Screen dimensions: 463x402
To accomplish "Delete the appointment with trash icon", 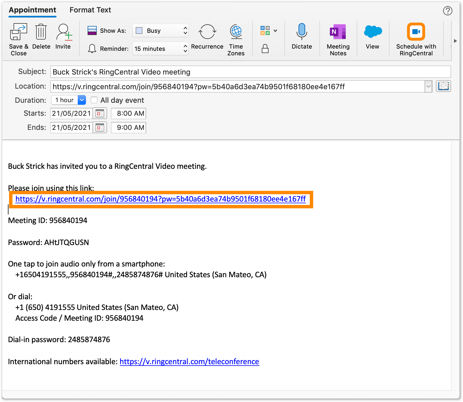I will (x=41, y=32).
